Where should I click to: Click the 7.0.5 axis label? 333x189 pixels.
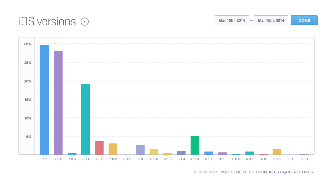72,159
